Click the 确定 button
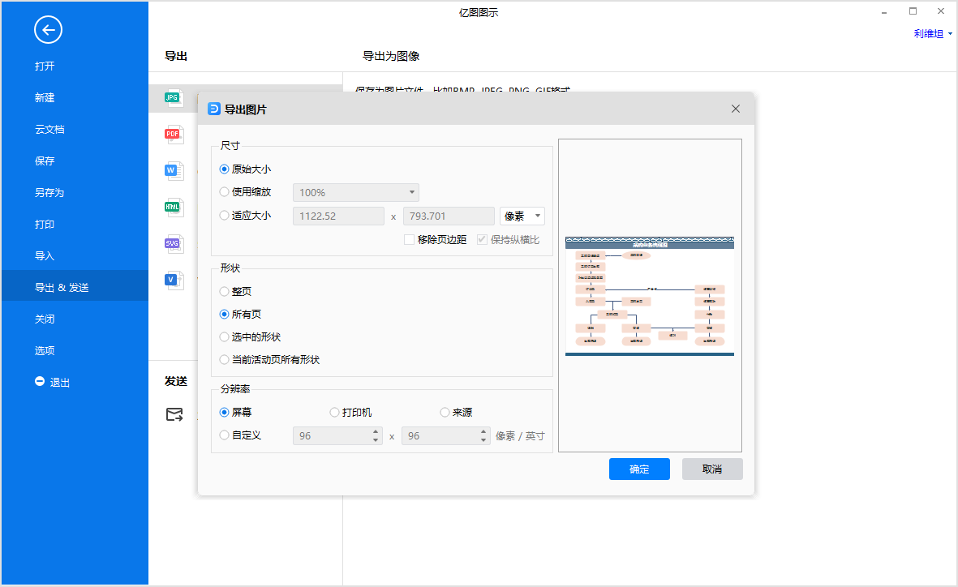The image size is (958, 587). click(639, 469)
